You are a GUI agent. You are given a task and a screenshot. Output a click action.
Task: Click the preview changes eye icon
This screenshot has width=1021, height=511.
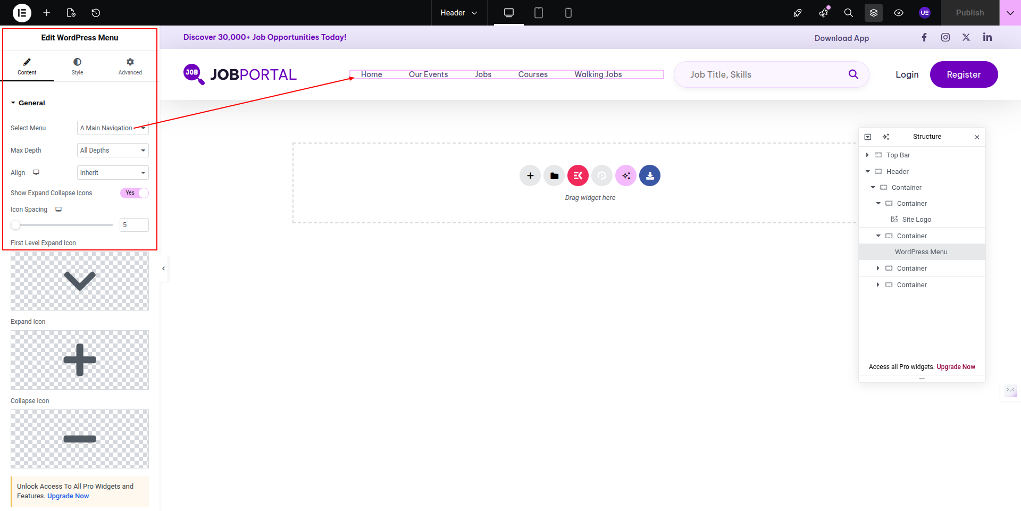click(899, 13)
